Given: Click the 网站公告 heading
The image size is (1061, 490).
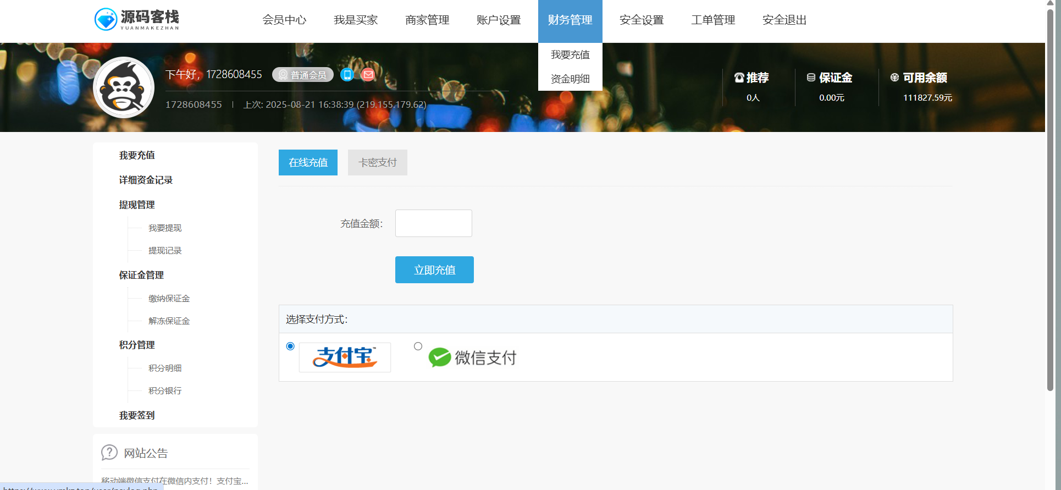Looking at the screenshot, I should (x=146, y=453).
